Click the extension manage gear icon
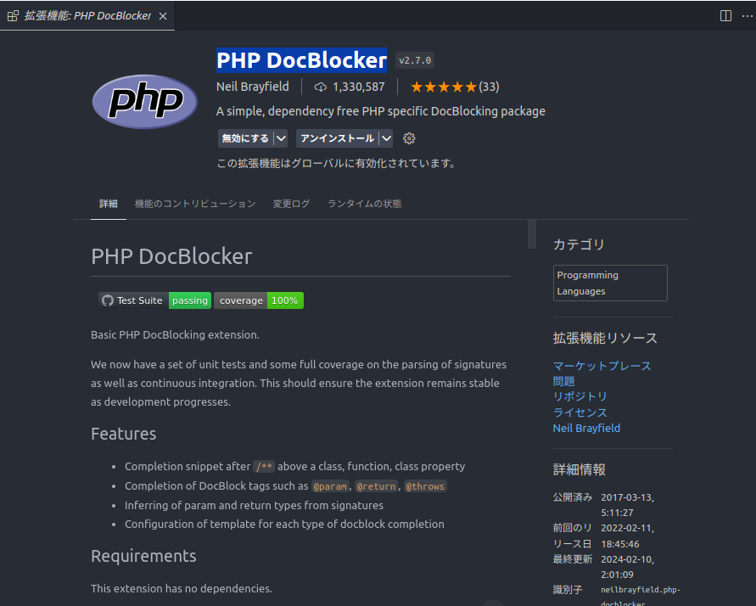 [x=409, y=138]
